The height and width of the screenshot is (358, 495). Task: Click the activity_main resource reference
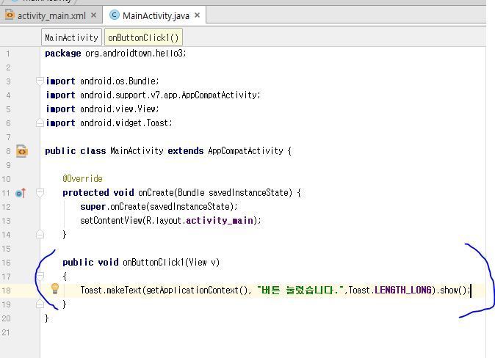point(220,221)
